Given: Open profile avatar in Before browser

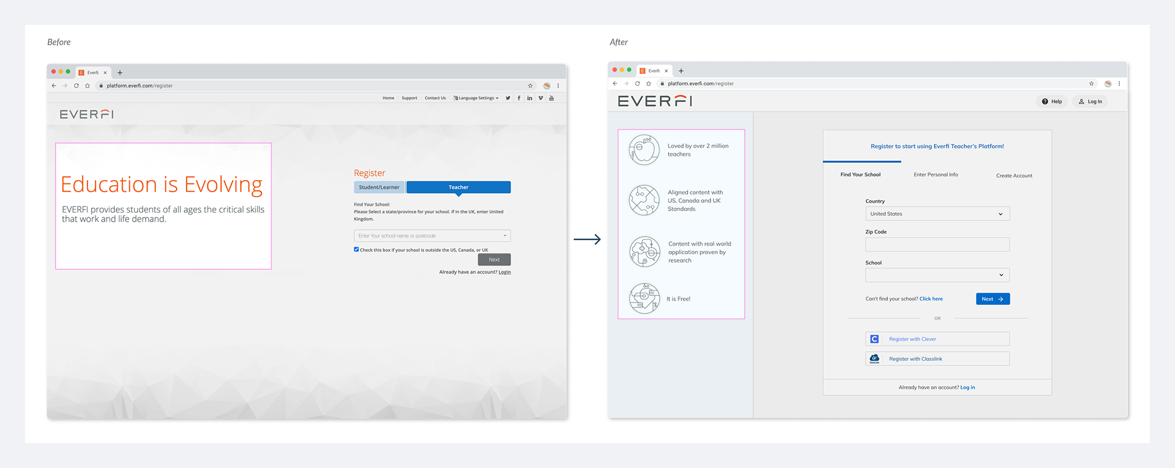Looking at the screenshot, I should 546,86.
